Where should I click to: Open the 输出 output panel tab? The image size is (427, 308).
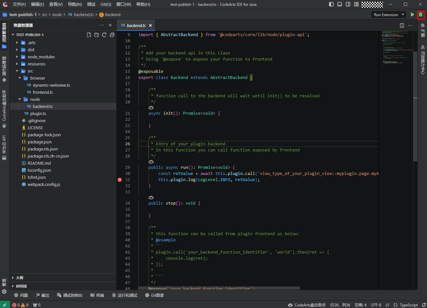tap(43, 295)
